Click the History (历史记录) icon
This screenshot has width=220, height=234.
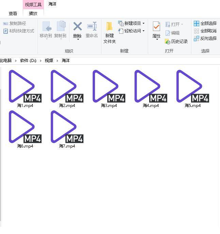168,42
